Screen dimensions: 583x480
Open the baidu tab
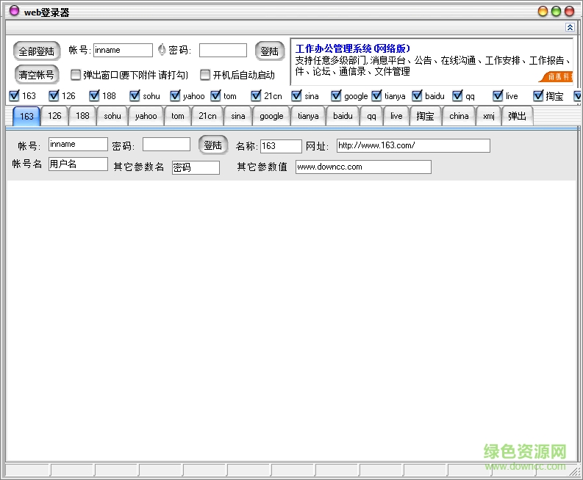343,116
